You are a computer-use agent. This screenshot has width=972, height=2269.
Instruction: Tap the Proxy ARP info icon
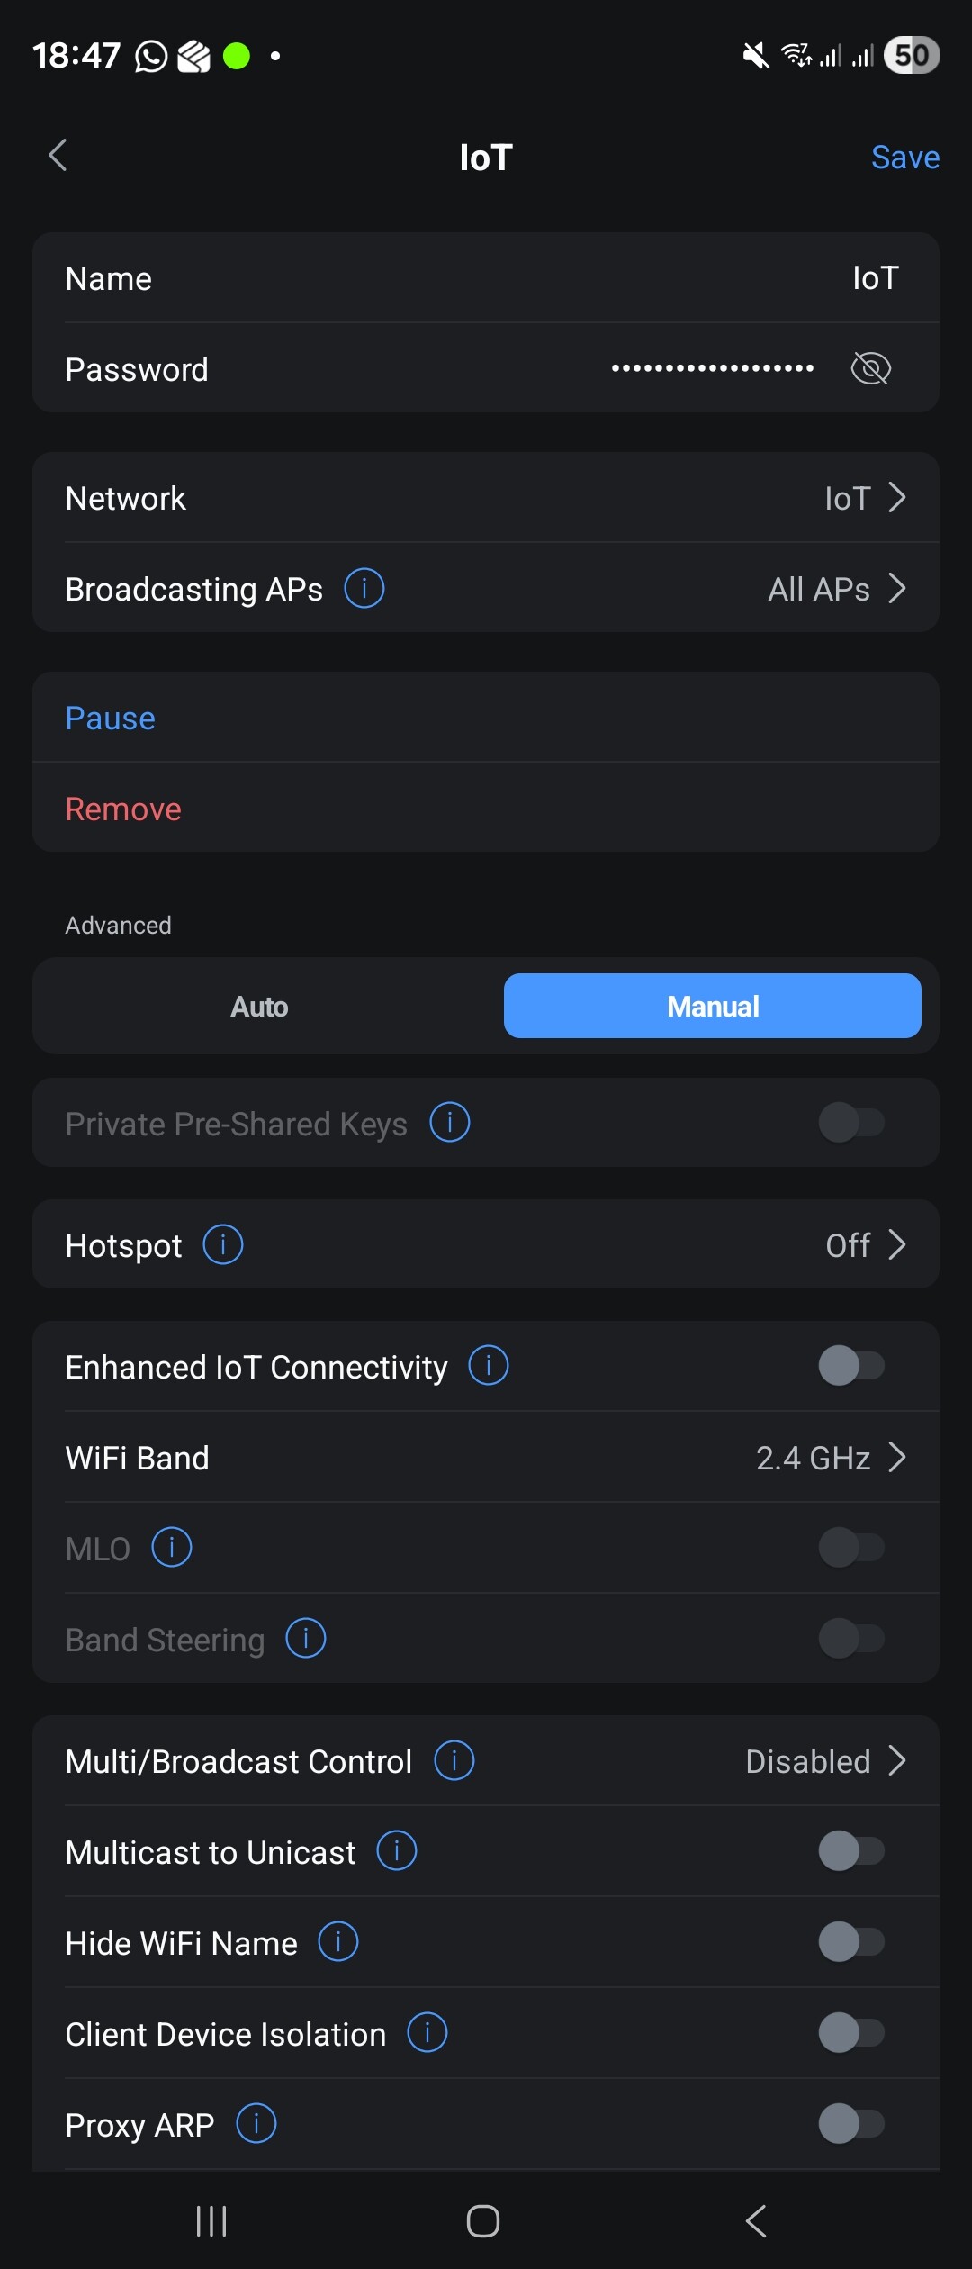click(256, 2124)
